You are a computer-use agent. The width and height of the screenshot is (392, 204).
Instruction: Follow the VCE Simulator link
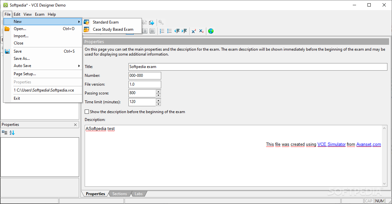click(332, 144)
